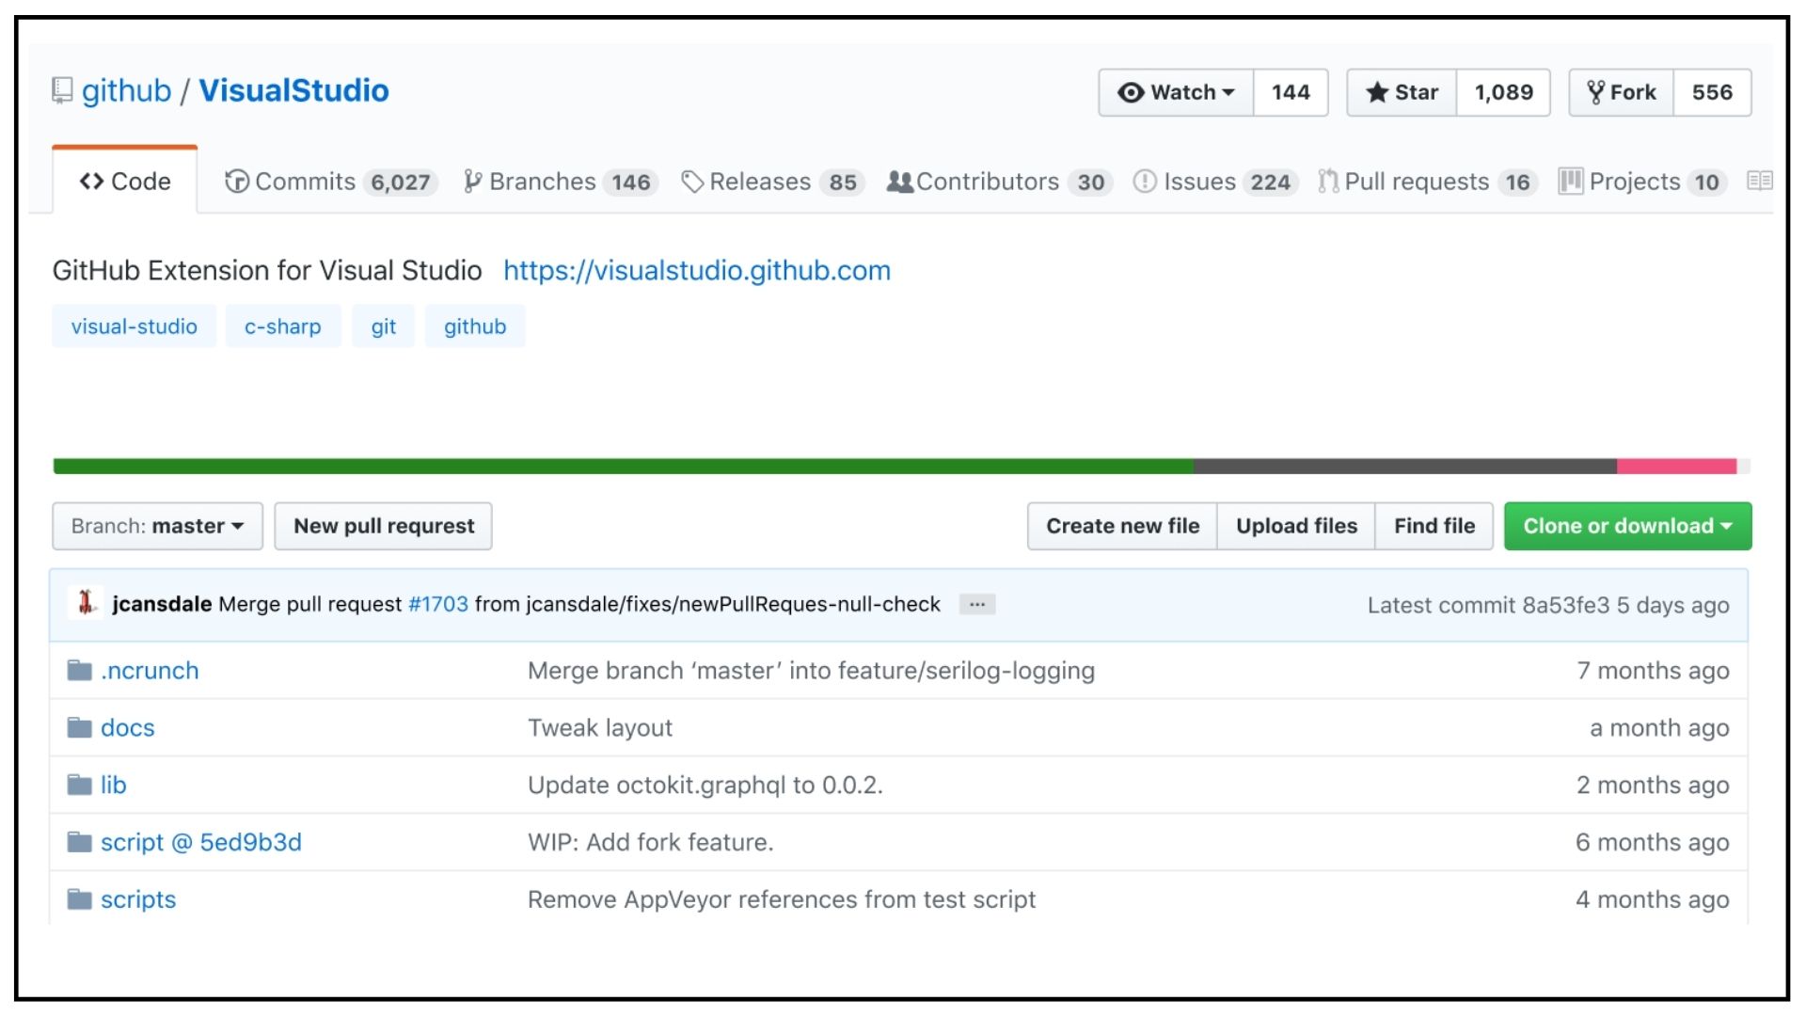This screenshot has width=1806, height=1016.
Task: Open the visualstudio.github.com link
Action: [696, 269]
